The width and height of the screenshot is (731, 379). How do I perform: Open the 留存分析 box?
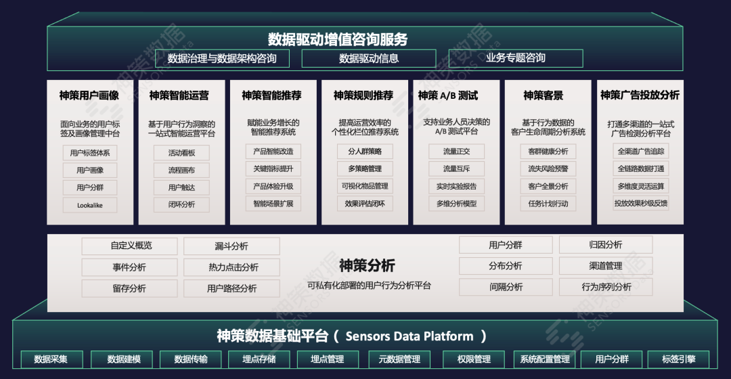[129, 288]
